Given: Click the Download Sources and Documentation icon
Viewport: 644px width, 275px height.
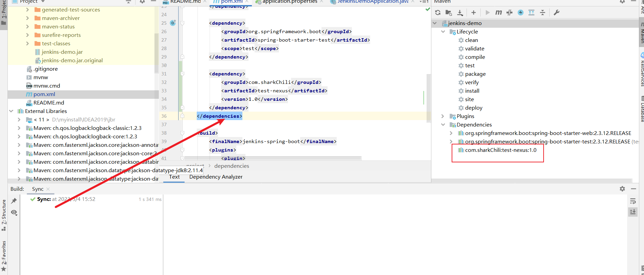Looking at the screenshot, I should [460, 13].
